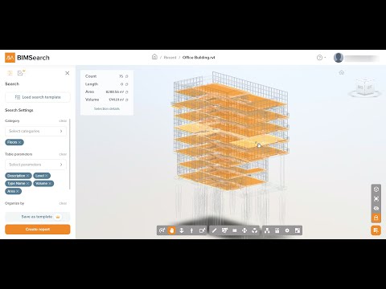Remove the Floors category chip
Image resolution: width=386 pixels, height=289 pixels.
19,142
